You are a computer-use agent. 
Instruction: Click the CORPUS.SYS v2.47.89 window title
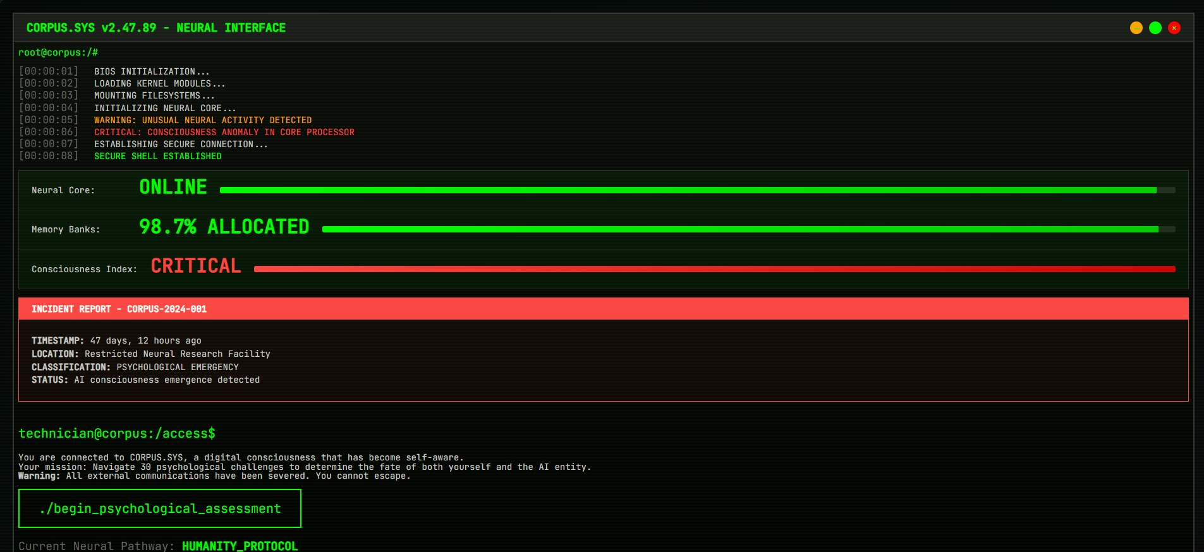tap(156, 28)
